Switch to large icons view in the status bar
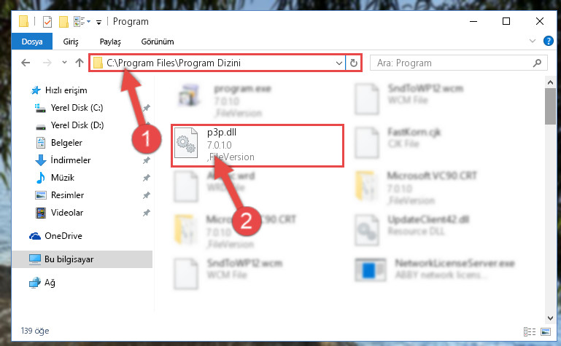Viewport: 561px width, 346px height. (x=546, y=331)
